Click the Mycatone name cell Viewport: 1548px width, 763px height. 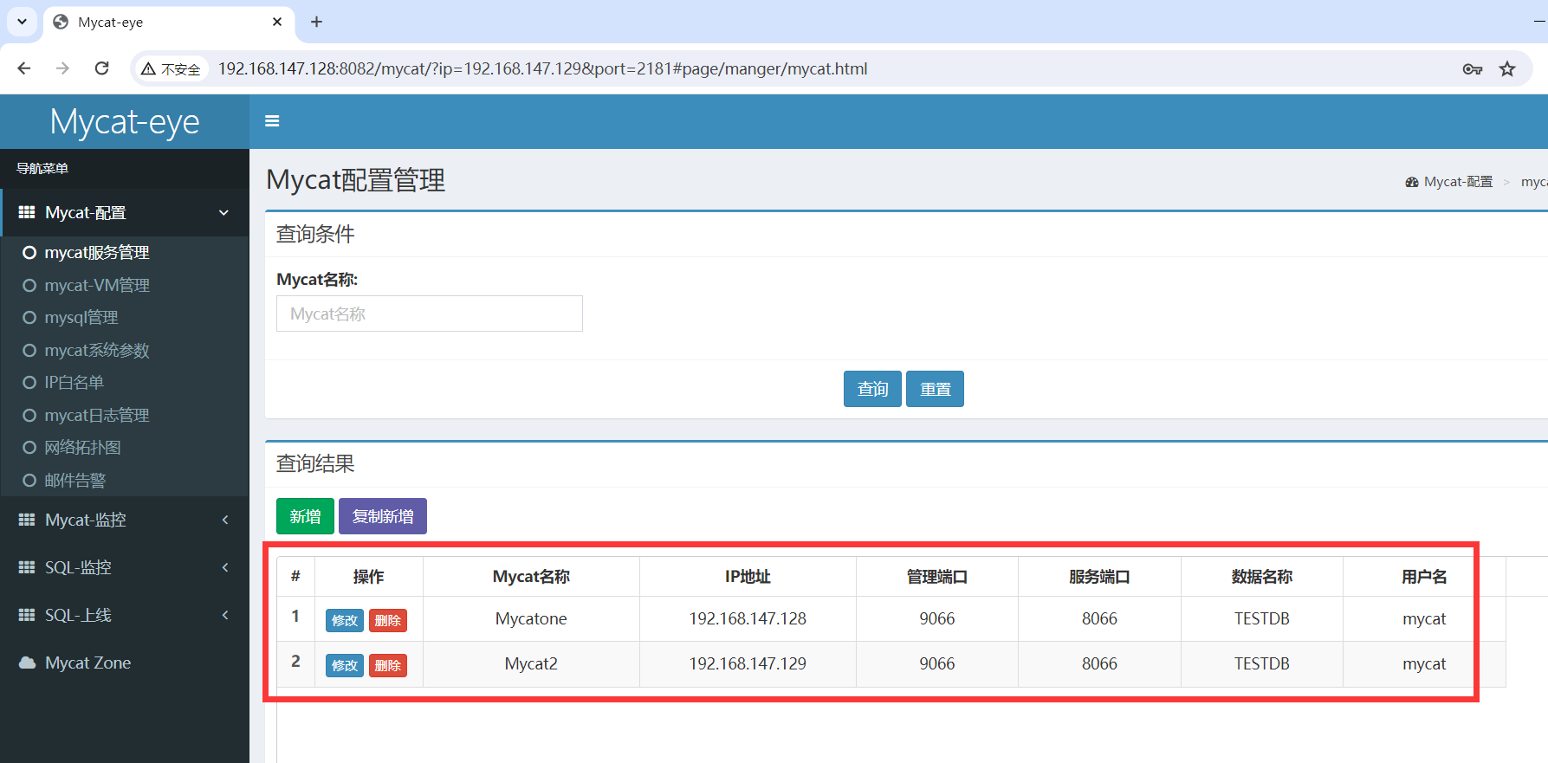(531, 618)
